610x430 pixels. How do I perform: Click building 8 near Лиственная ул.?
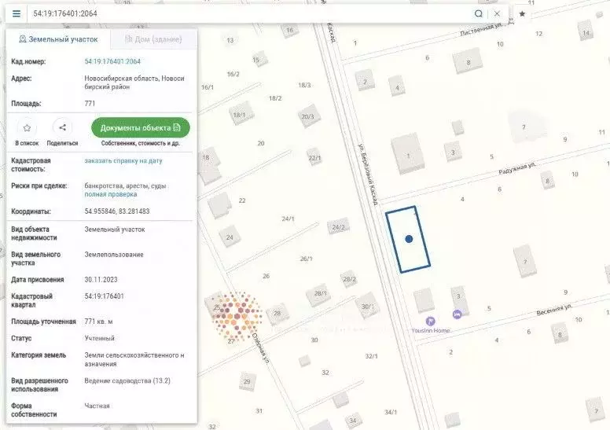pyautogui.click(x=468, y=61)
